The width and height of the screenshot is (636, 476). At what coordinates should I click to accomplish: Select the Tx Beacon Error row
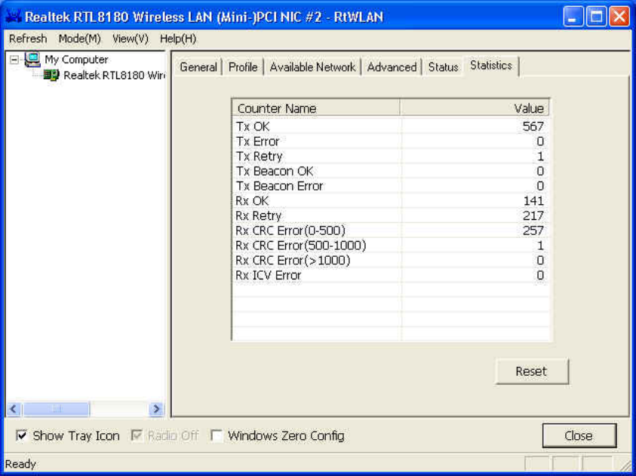[x=391, y=186]
